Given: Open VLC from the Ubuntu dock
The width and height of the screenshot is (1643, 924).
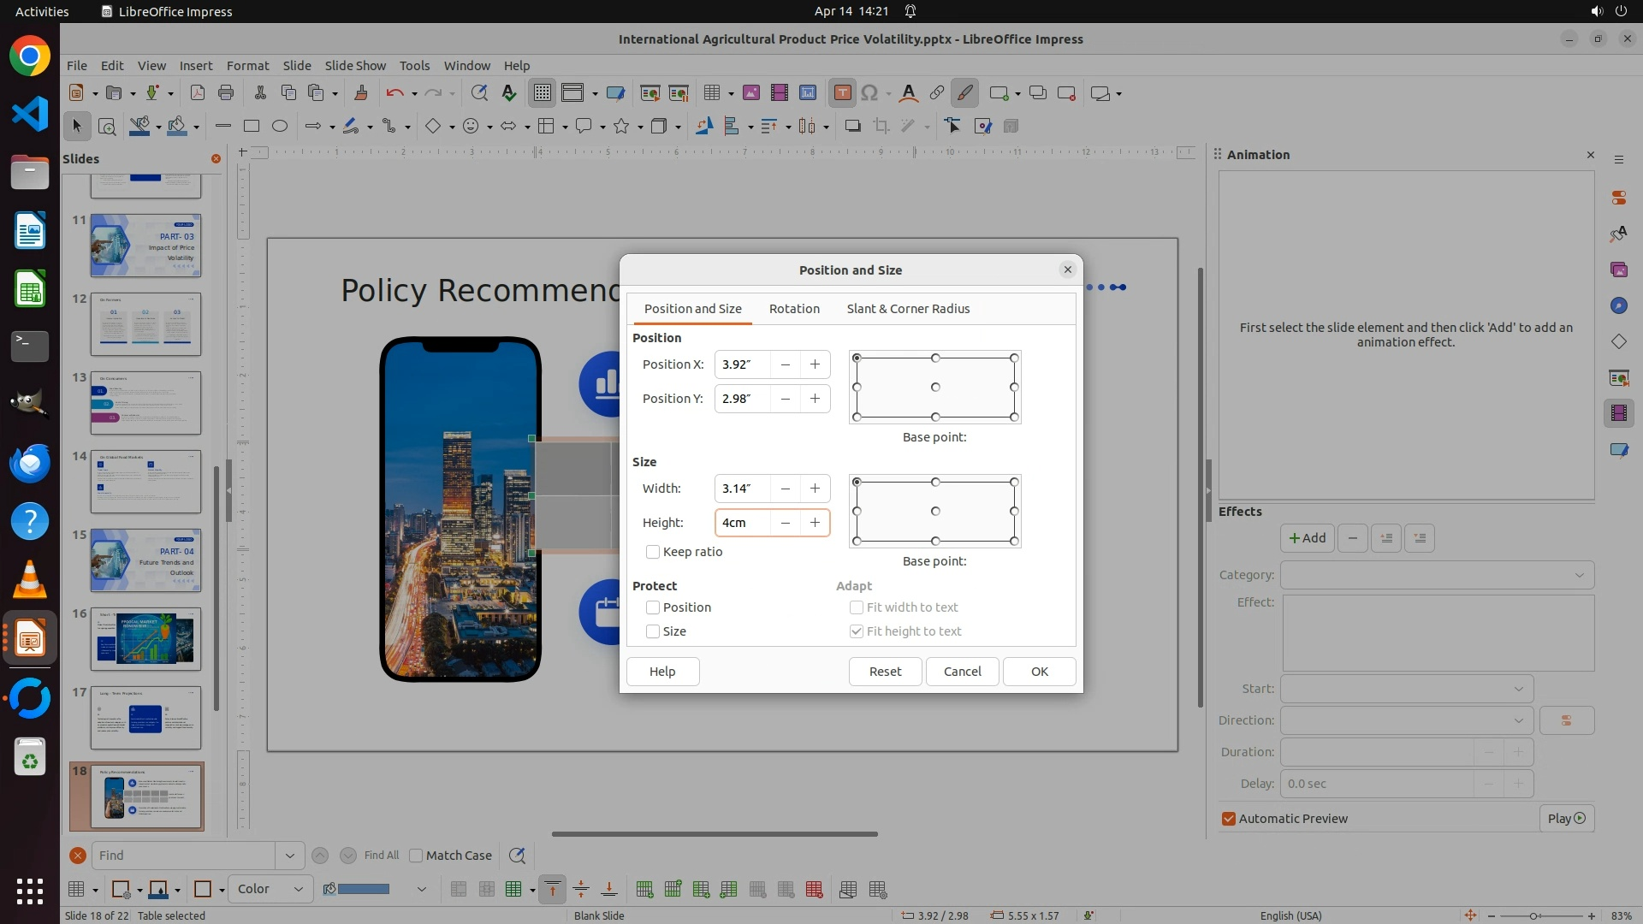Looking at the screenshot, I should pos(30,579).
